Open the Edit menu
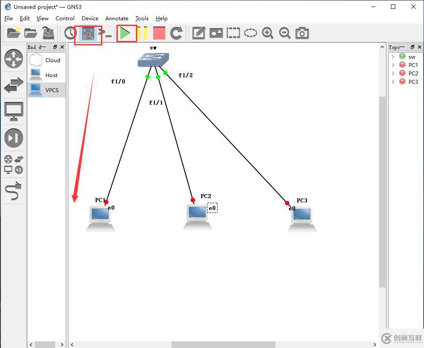Screen dimensions: 424x348 click(x=25, y=19)
